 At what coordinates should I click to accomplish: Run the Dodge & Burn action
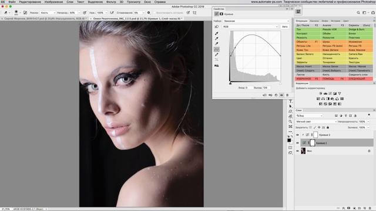[360, 29]
